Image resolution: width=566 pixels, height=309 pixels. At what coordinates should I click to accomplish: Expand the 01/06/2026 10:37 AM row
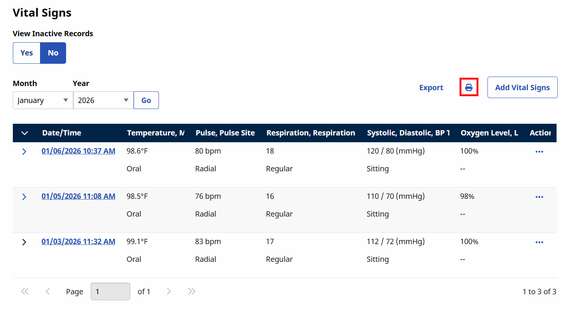click(24, 152)
